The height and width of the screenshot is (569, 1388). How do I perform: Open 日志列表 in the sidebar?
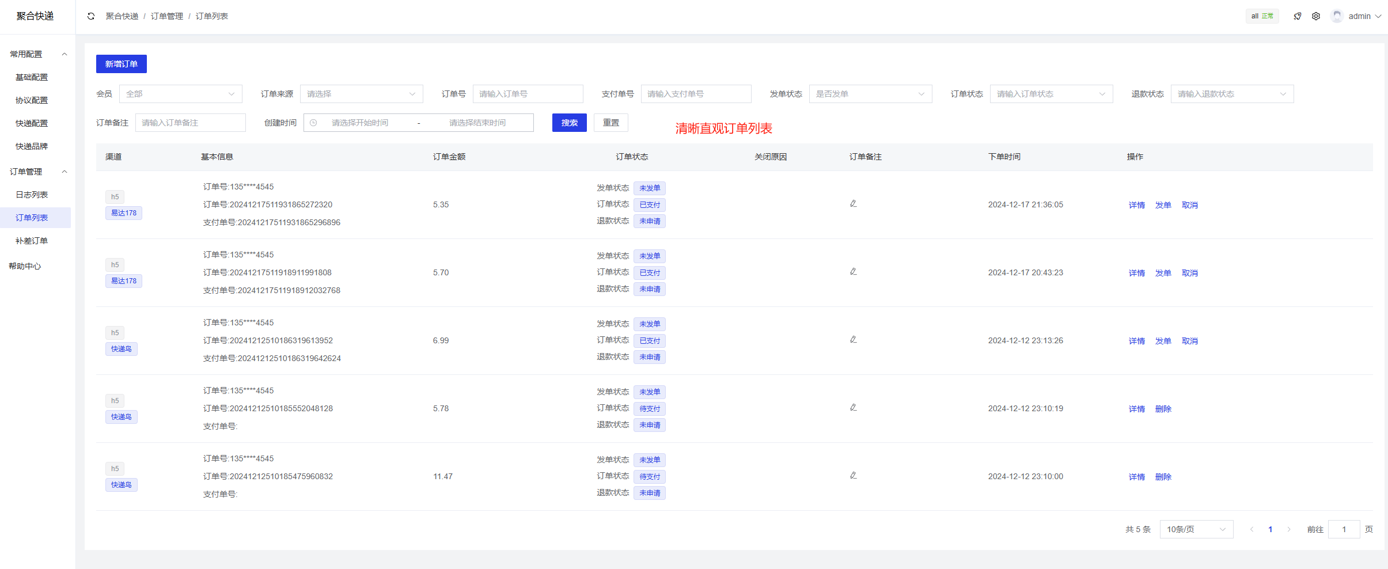pos(32,195)
